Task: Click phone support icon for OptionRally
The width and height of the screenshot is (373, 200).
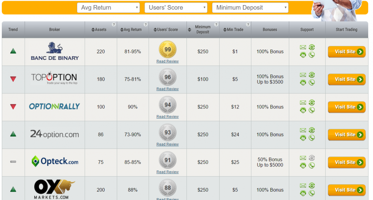Action: 312,110
